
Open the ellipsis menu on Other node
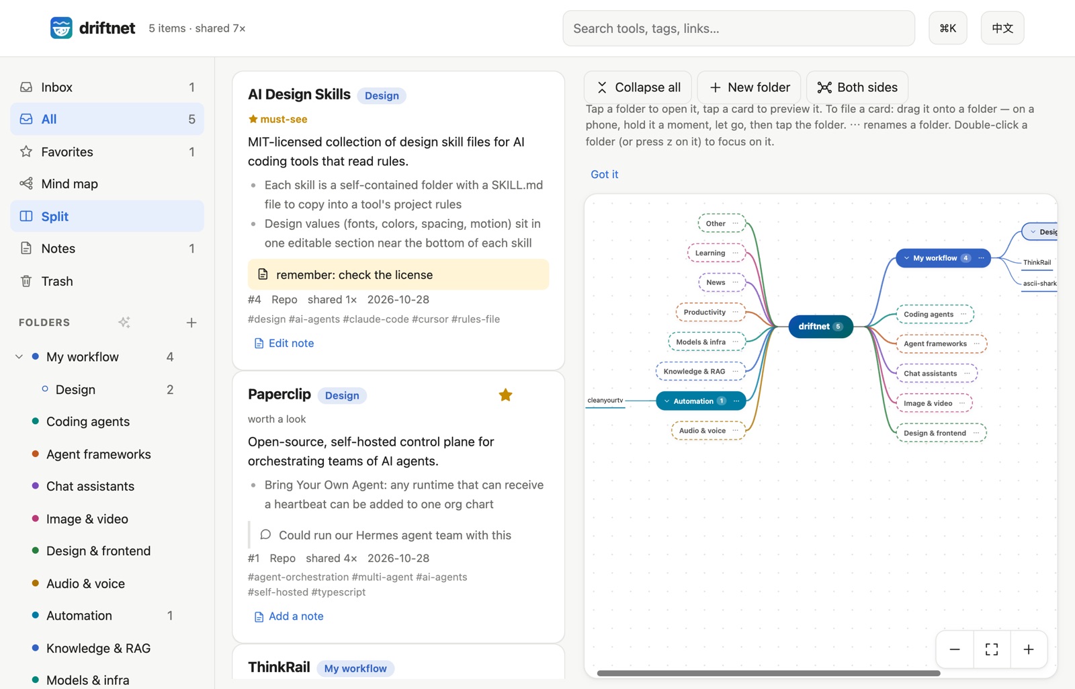click(x=735, y=224)
